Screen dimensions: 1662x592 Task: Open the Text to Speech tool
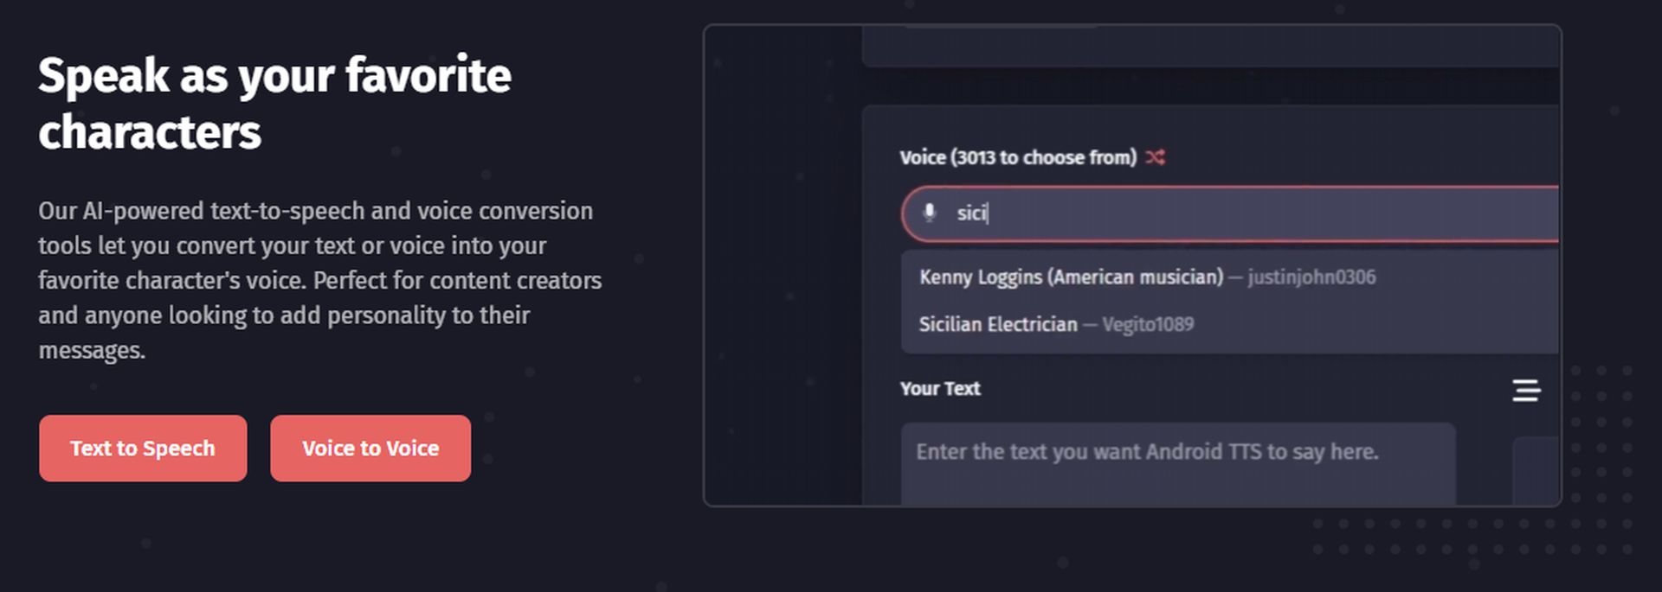pyautogui.click(x=143, y=448)
